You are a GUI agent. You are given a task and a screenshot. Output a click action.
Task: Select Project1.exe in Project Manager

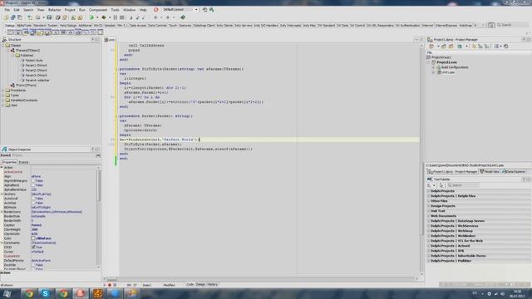(446, 62)
